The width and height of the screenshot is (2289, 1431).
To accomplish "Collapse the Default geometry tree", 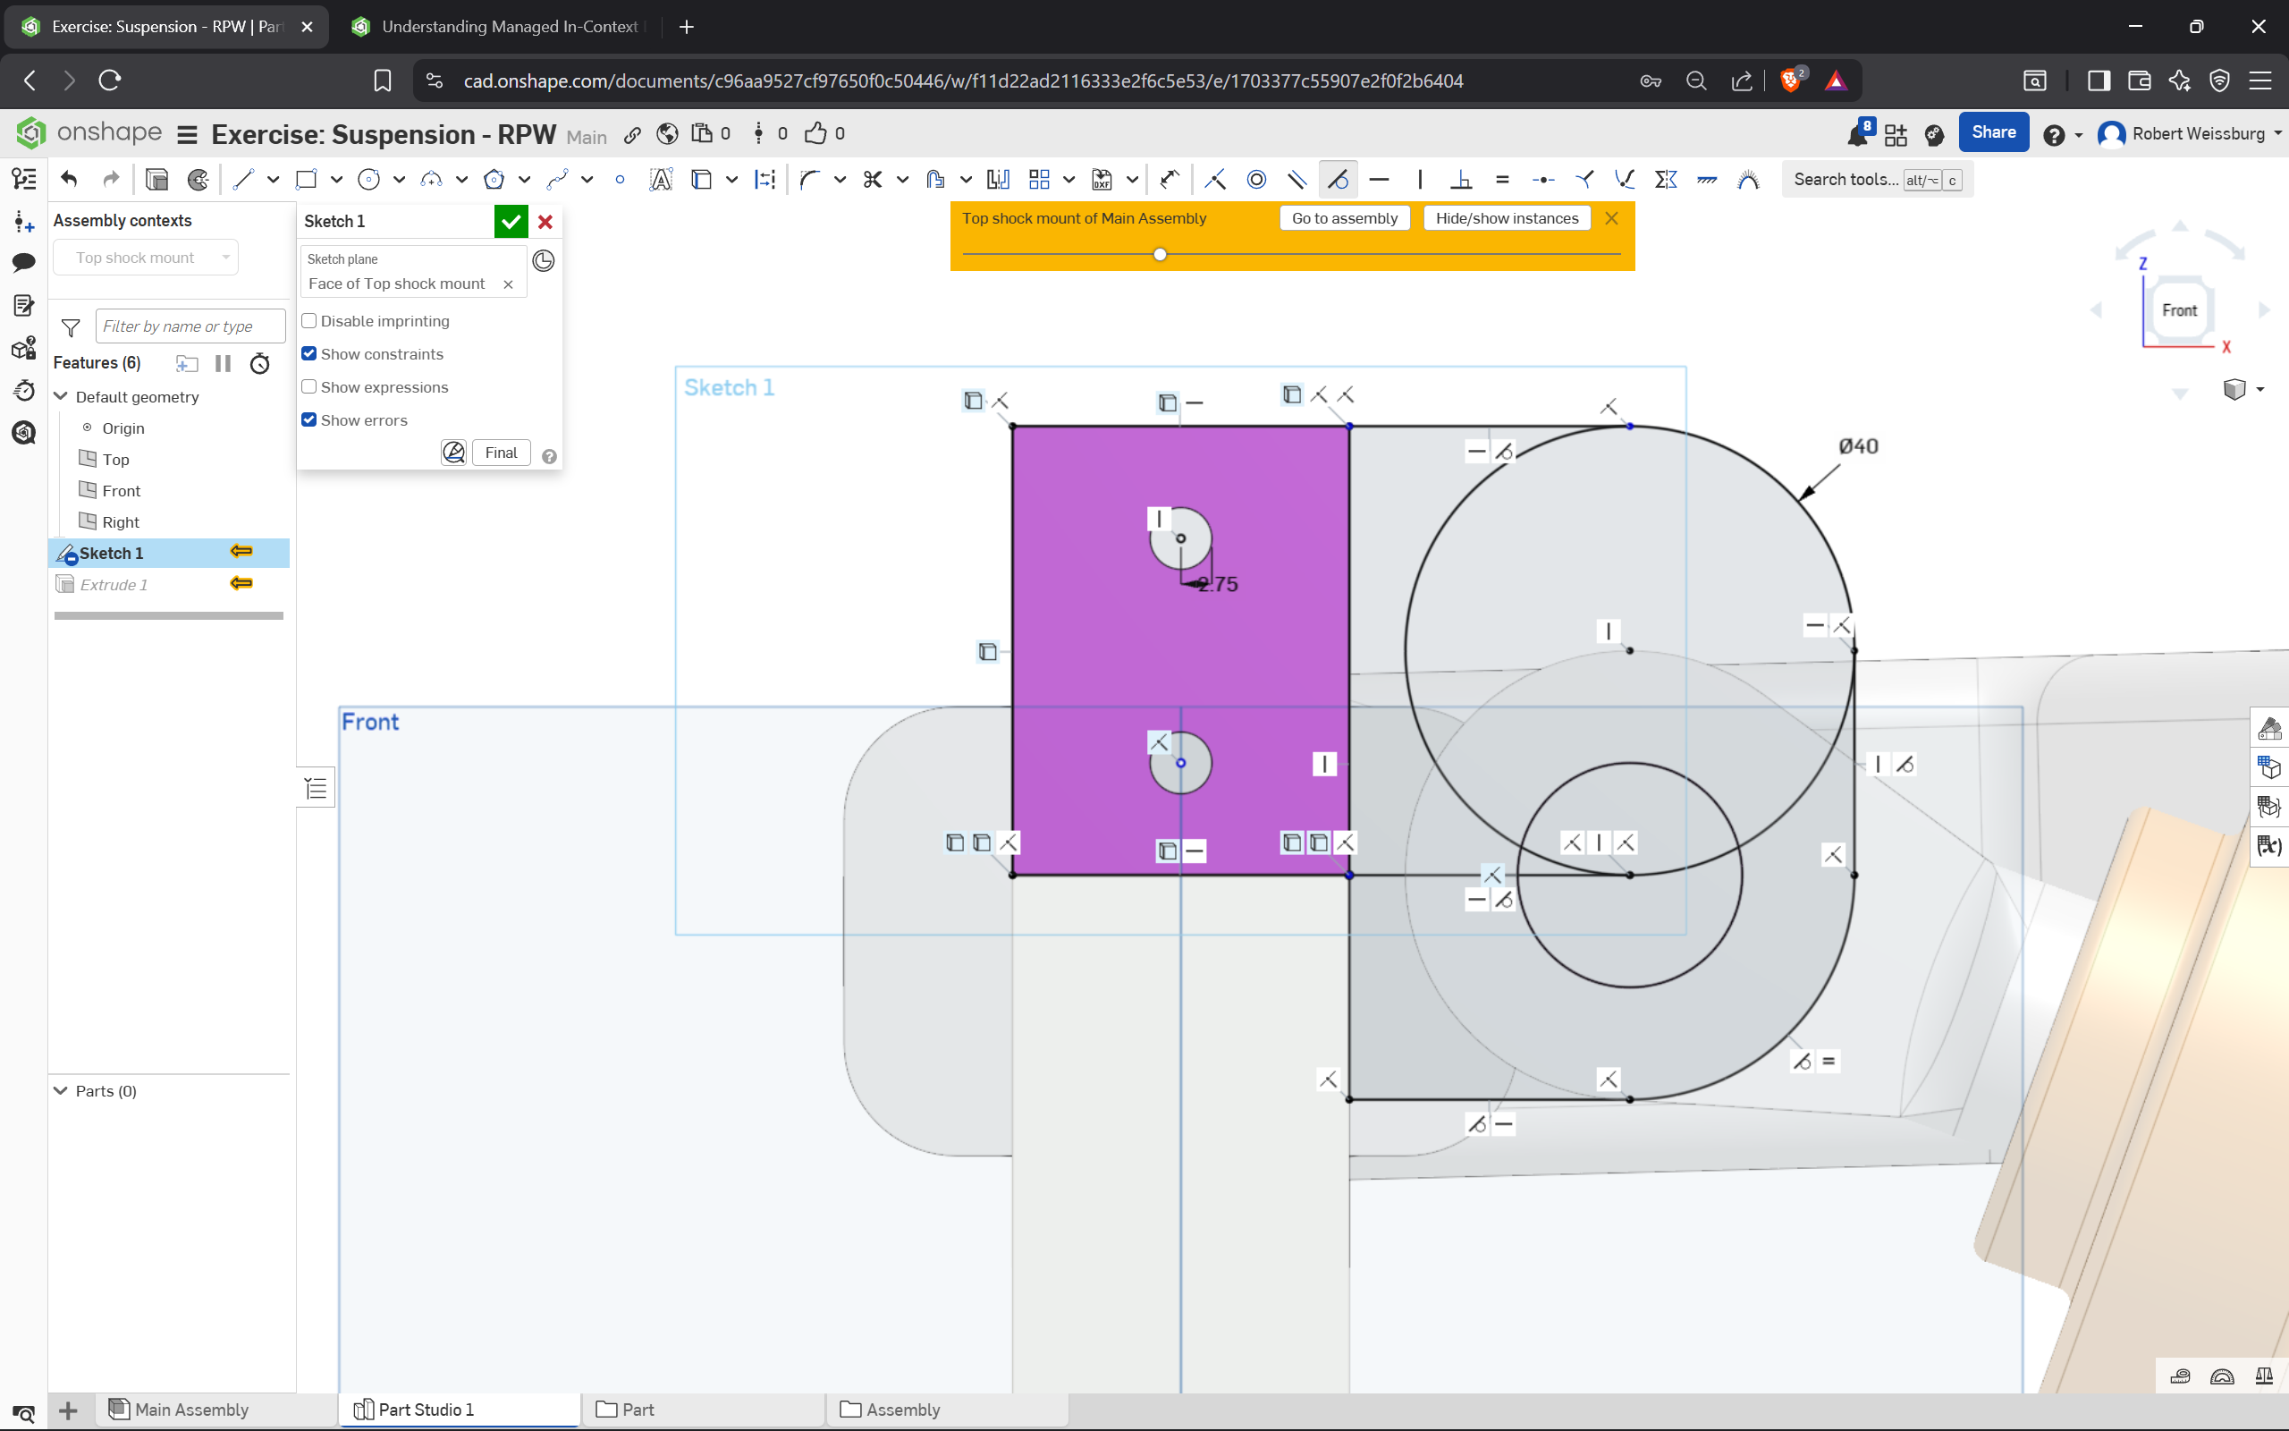I will 62,396.
